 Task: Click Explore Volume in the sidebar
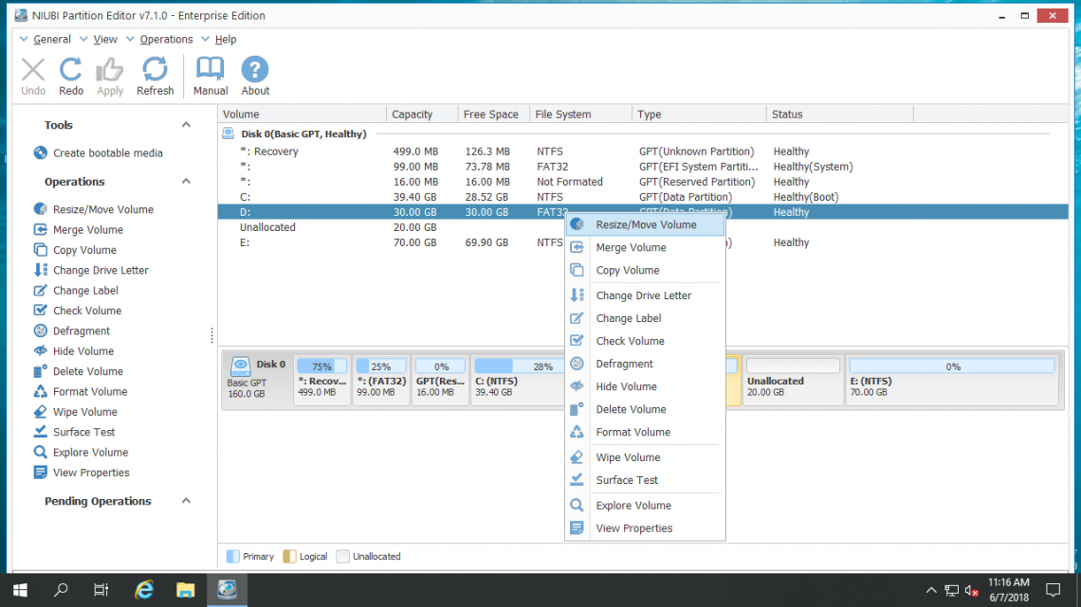click(84, 452)
